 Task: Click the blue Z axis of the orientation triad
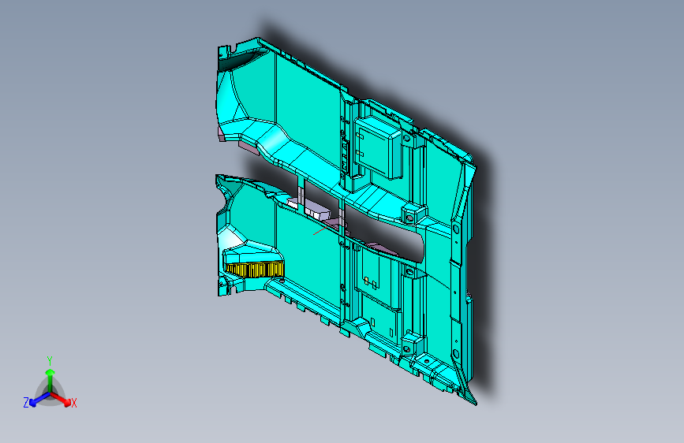pos(36,400)
